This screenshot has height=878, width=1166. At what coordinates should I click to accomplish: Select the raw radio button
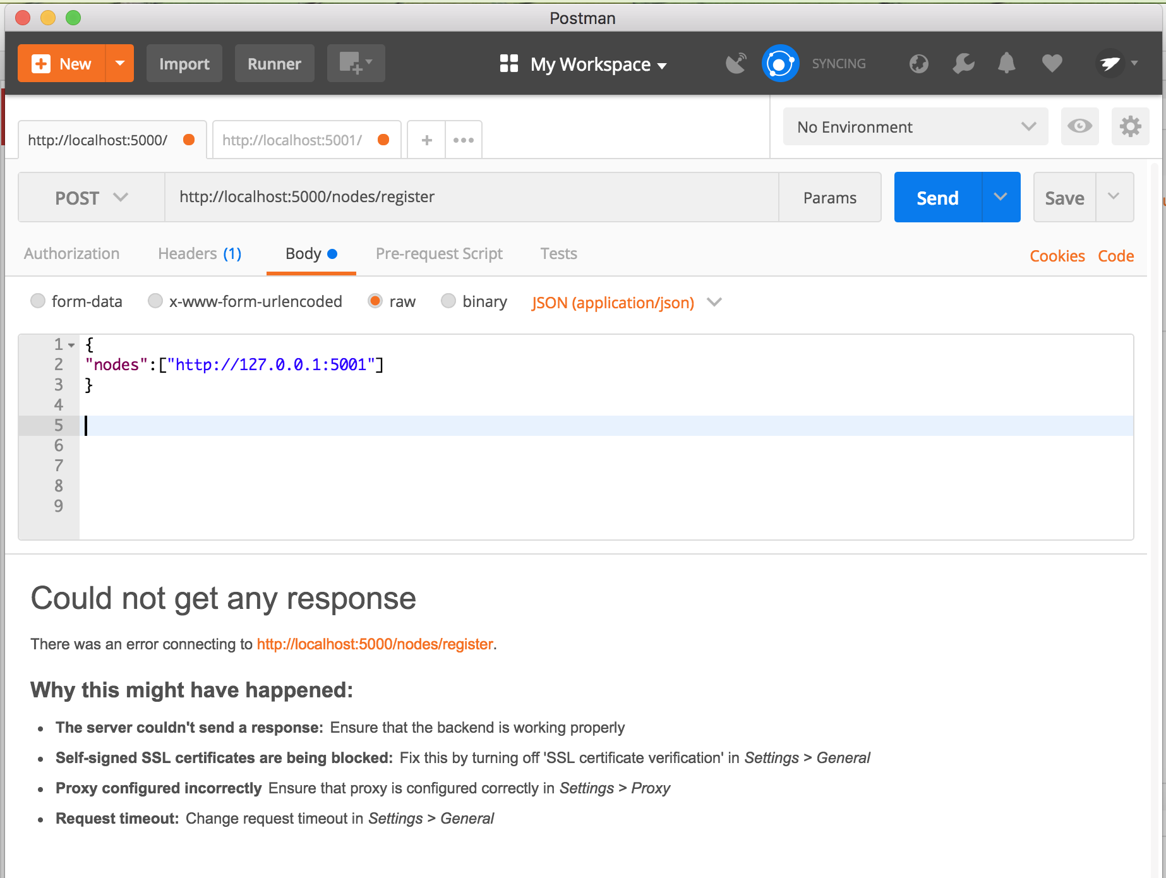(375, 301)
